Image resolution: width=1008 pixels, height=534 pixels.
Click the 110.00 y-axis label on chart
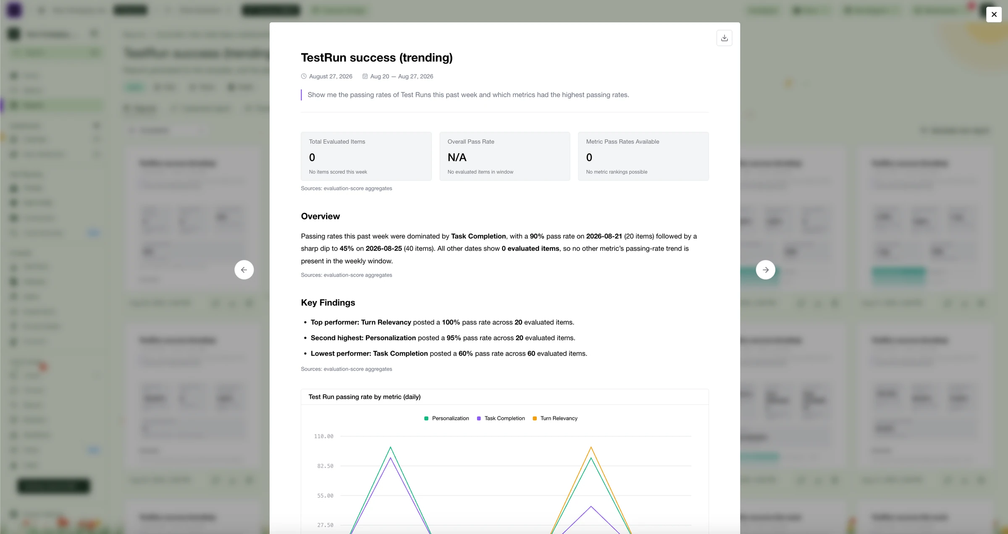point(324,437)
